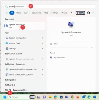Expand the 'system - See work and web results' chevron
Screen dimensions: 99x100
[x=42, y=59]
